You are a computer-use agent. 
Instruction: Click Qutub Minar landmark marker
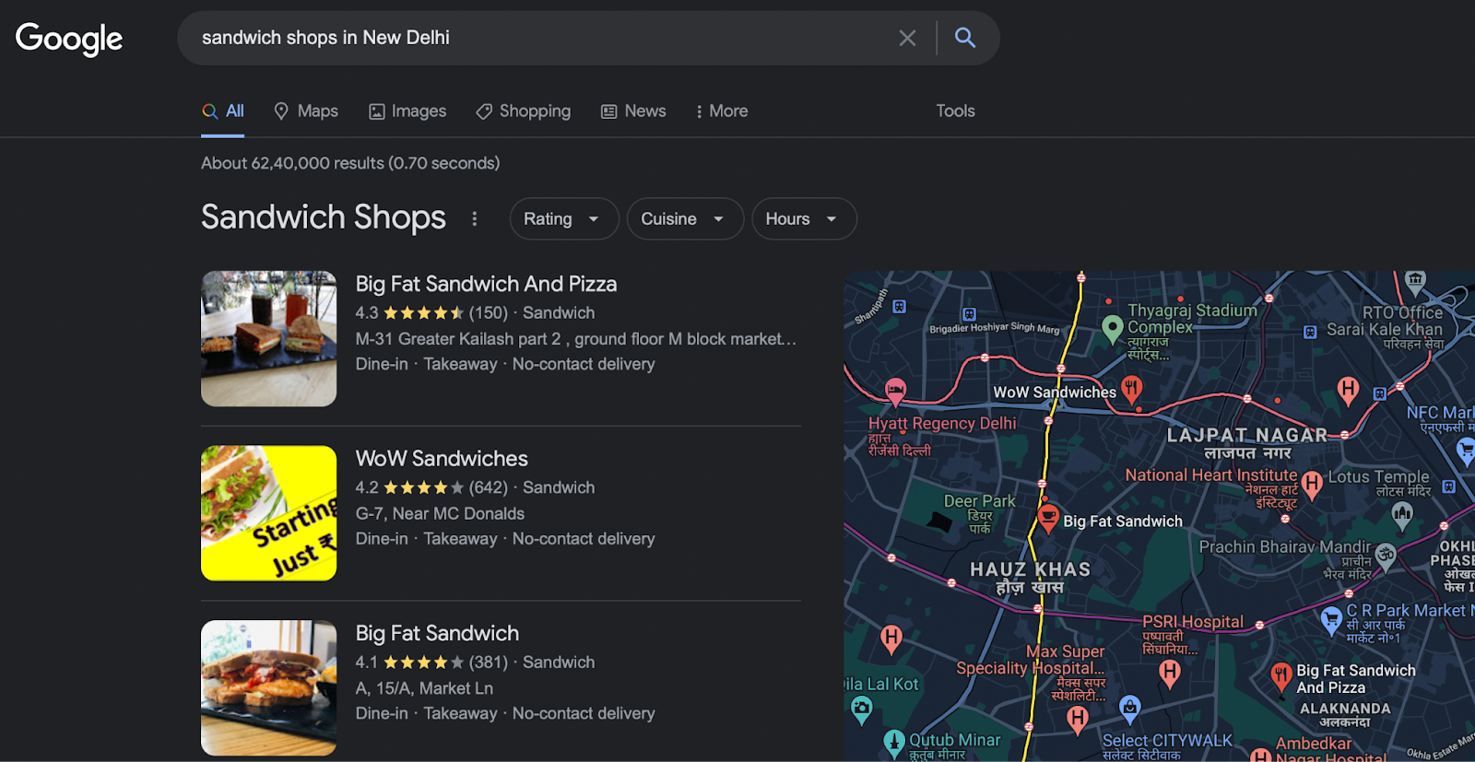(893, 742)
